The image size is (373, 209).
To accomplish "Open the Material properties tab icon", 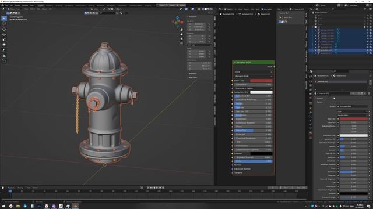I will tap(311, 133).
